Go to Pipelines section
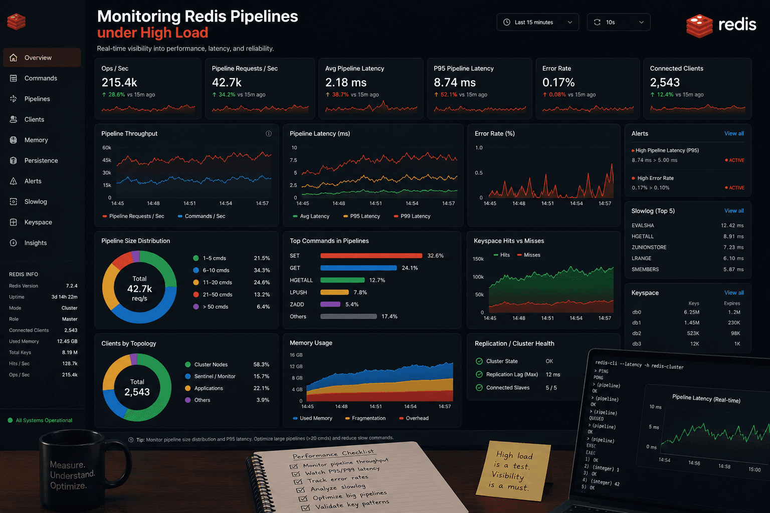Viewport: 770px width, 513px height. coord(42,99)
